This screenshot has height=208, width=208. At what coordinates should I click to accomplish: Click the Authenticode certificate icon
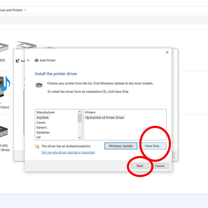(37, 146)
